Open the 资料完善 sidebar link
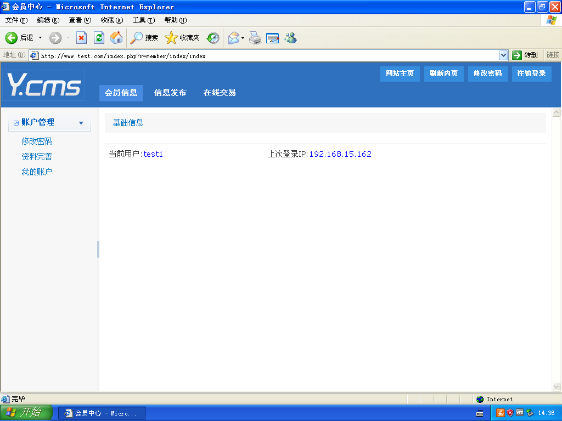This screenshot has width=562, height=421. (x=37, y=157)
